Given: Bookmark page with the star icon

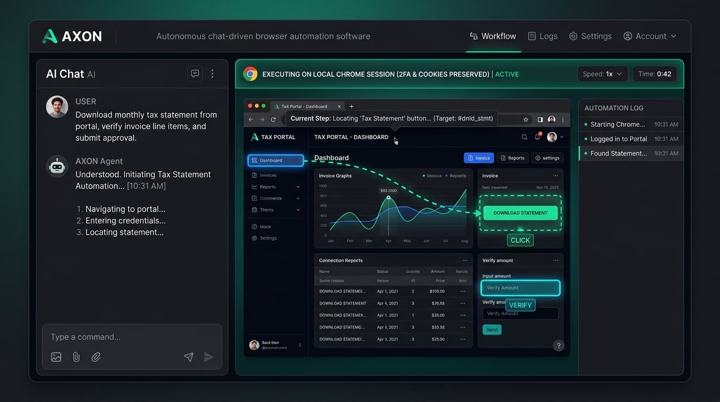Looking at the screenshot, I should point(526,119).
